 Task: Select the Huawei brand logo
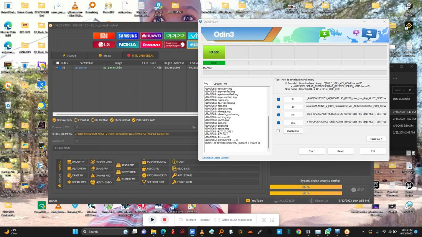151,36
